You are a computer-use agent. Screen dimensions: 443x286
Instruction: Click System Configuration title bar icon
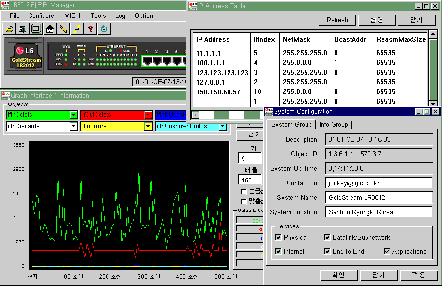(269, 111)
